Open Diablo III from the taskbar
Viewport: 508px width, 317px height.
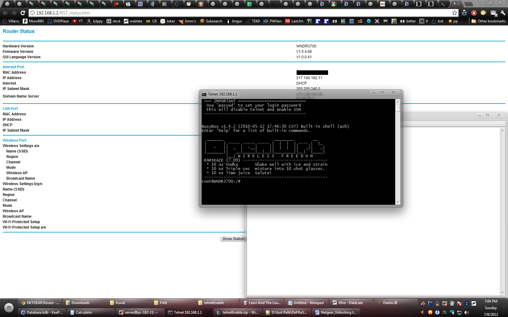click(x=396, y=303)
